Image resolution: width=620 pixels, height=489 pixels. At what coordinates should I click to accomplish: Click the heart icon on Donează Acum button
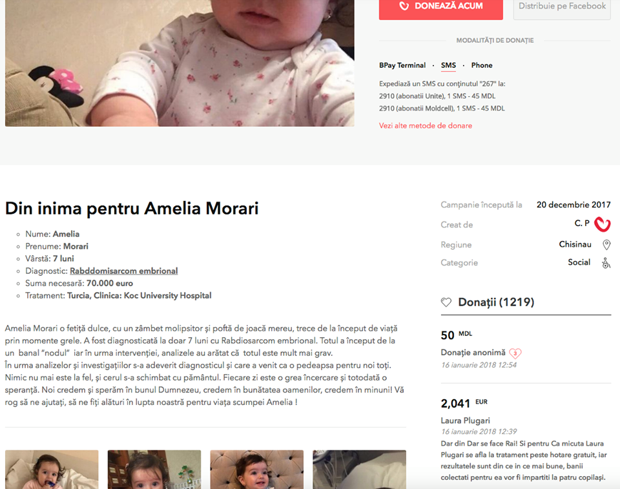[404, 6]
